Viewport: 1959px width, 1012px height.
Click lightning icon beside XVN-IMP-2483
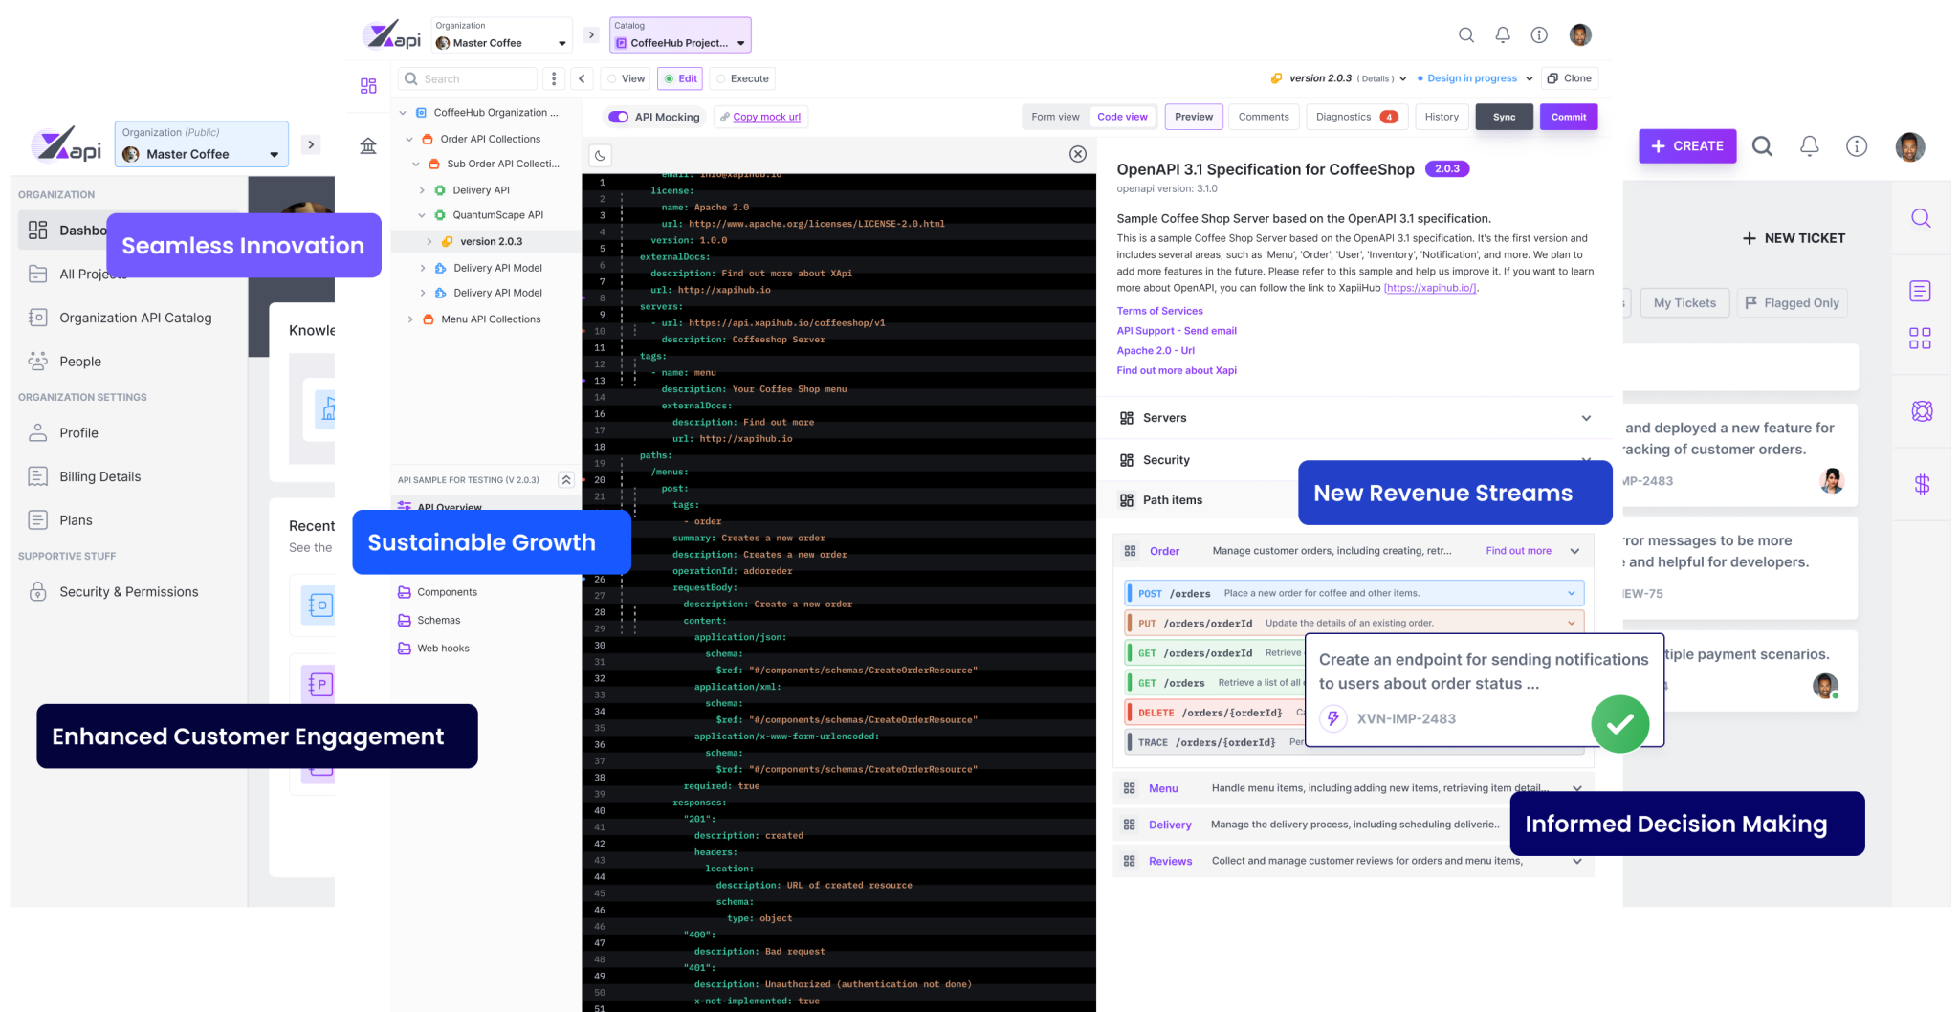coord(1333,718)
